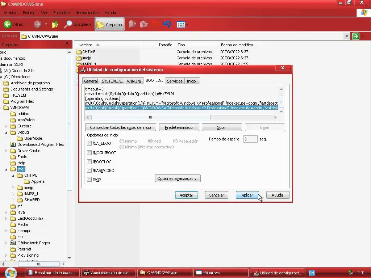
Task: Click the Move To folder icon
Action: point(132,24)
